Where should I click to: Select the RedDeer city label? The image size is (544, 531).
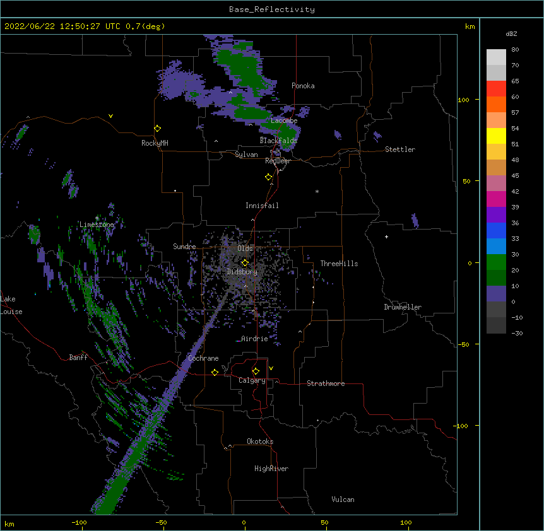click(x=278, y=161)
